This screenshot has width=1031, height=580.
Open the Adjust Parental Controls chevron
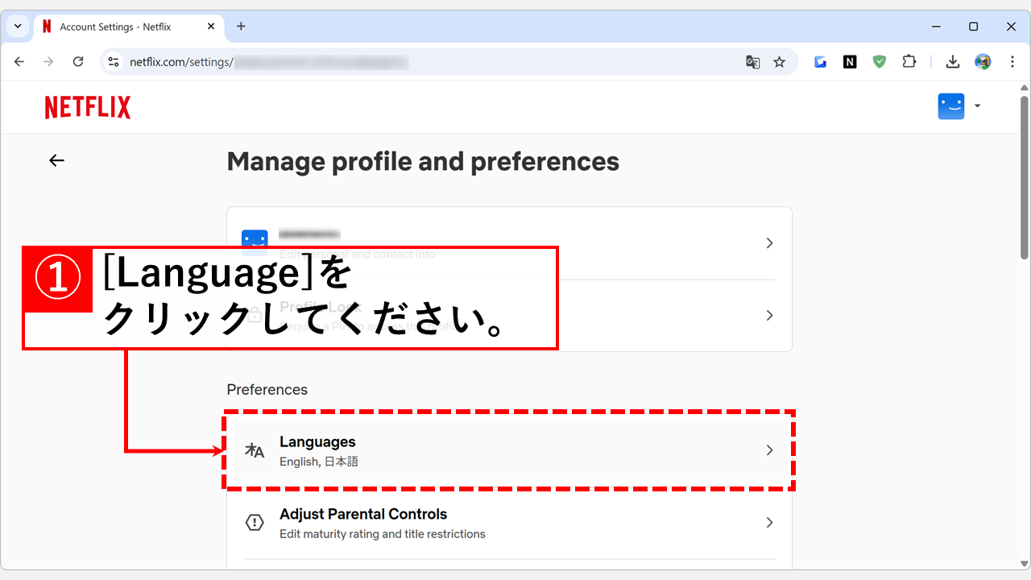pos(769,523)
